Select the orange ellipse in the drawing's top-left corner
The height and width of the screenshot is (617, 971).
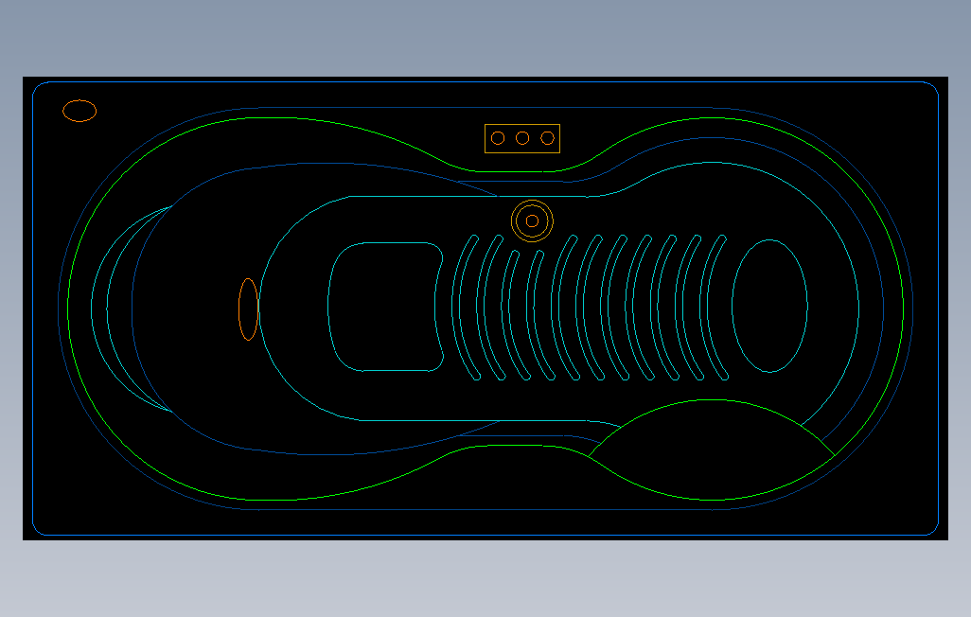click(x=79, y=111)
